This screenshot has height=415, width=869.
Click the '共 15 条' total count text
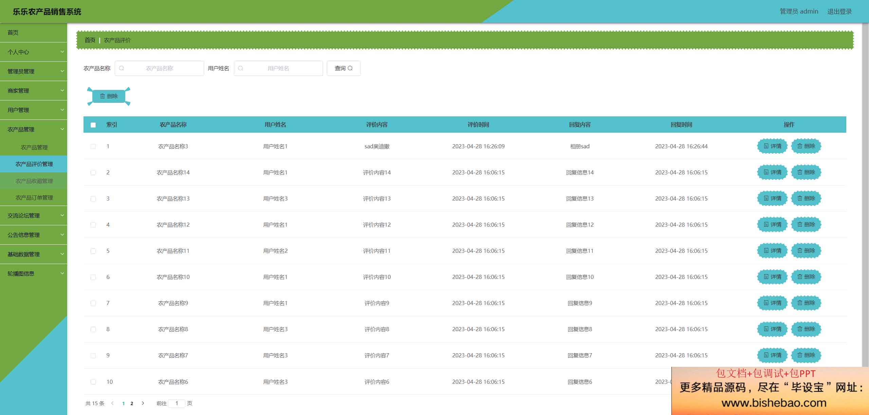(x=95, y=403)
